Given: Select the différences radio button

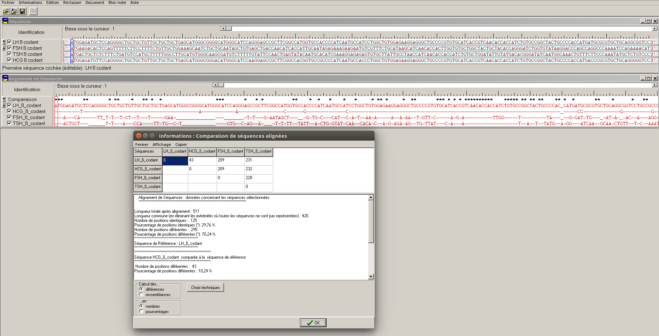Looking at the screenshot, I should pyautogui.click(x=141, y=289).
